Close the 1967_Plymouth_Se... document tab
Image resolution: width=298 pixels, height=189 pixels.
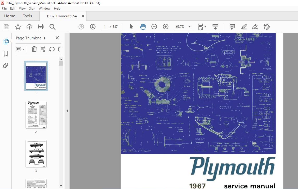pyautogui.click(x=83, y=16)
